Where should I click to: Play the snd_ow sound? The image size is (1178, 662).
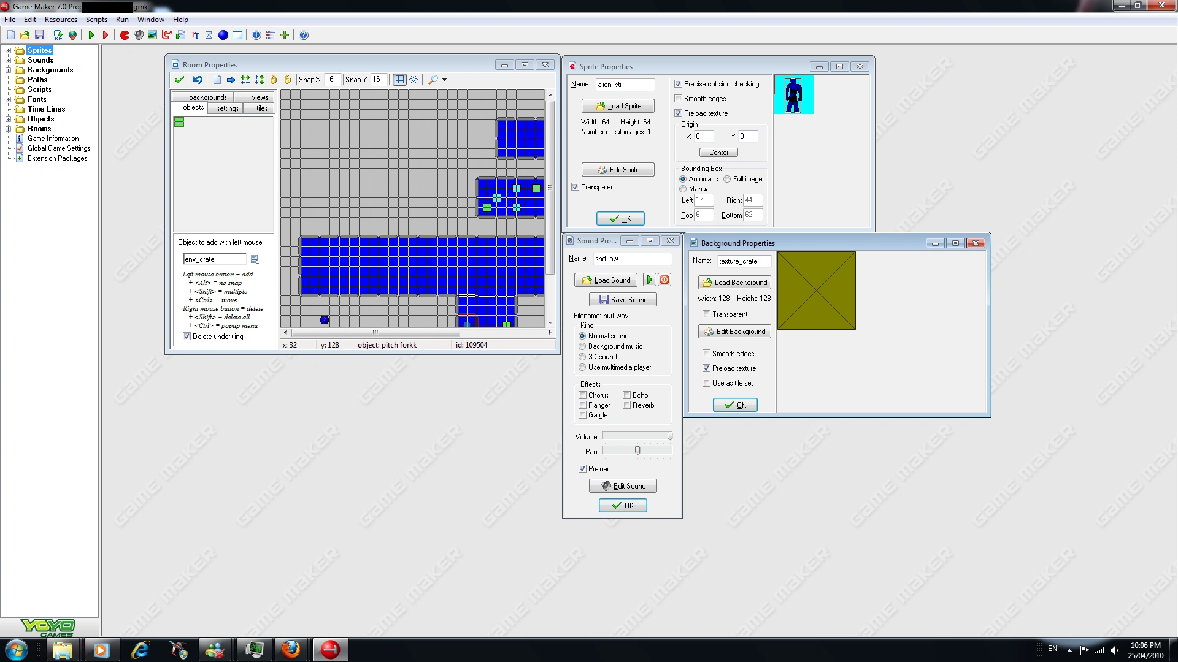(x=649, y=280)
